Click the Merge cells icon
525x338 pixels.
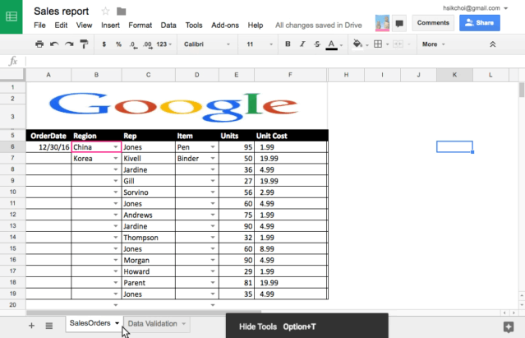pyautogui.click(x=398, y=44)
